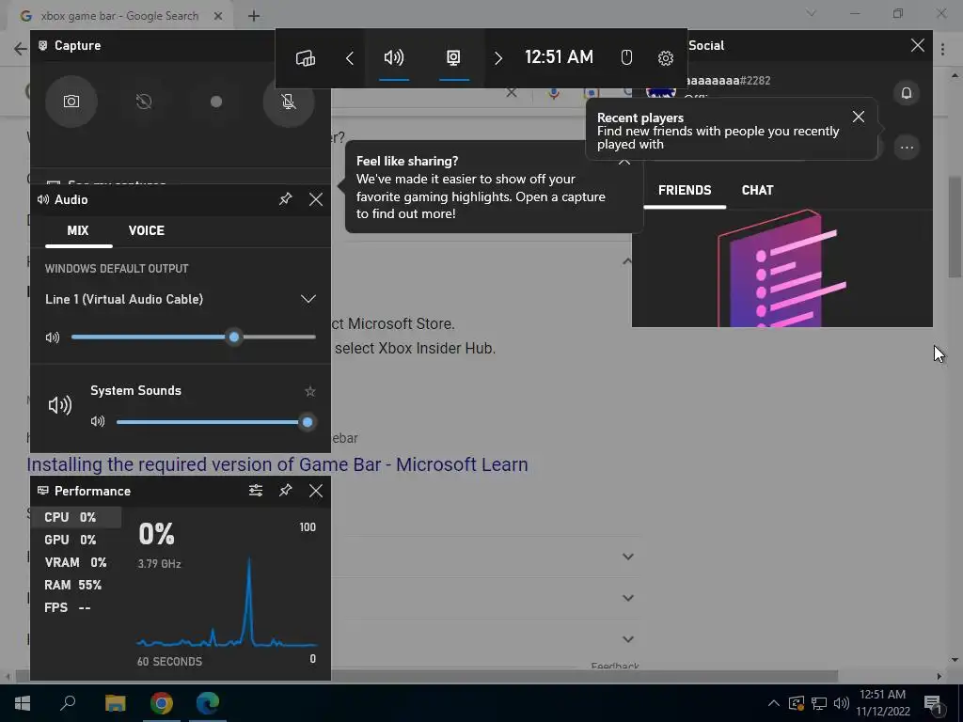Toggle mouse click-through icon

tap(626, 57)
